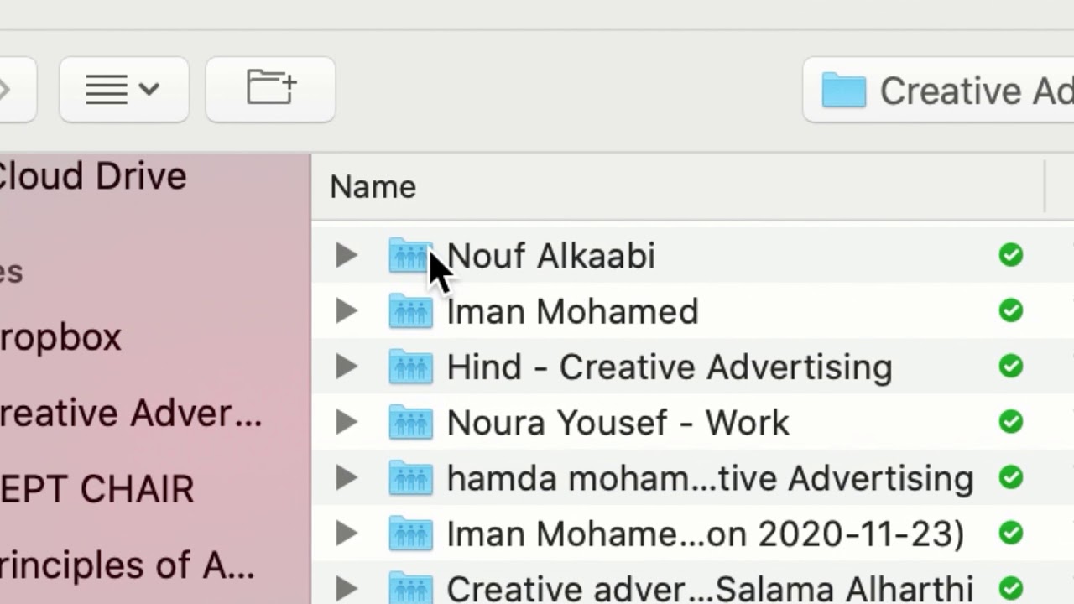The width and height of the screenshot is (1074, 604).
Task: Select Iman Mohame...on 2020-11-23) folder icon
Action: tap(410, 533)
